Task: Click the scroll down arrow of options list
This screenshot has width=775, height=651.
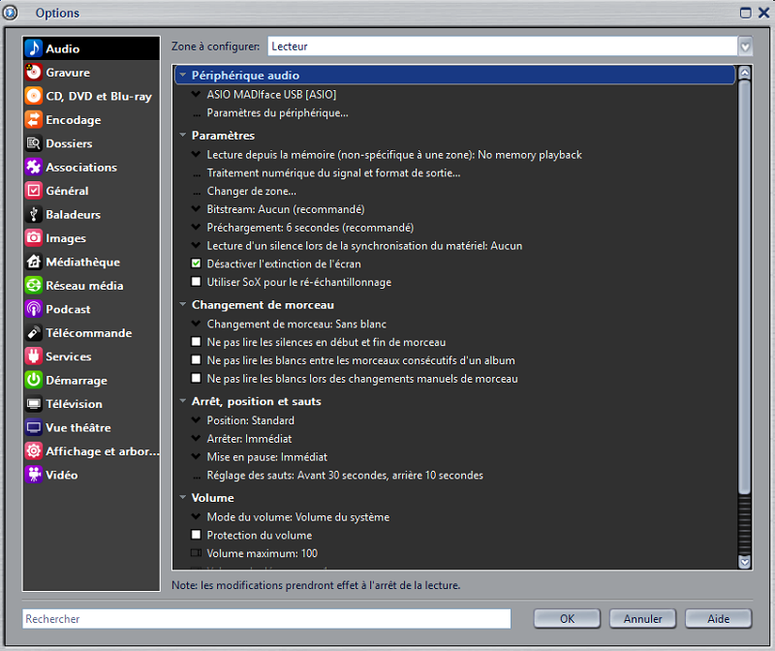Action: [x=744, y=562]
